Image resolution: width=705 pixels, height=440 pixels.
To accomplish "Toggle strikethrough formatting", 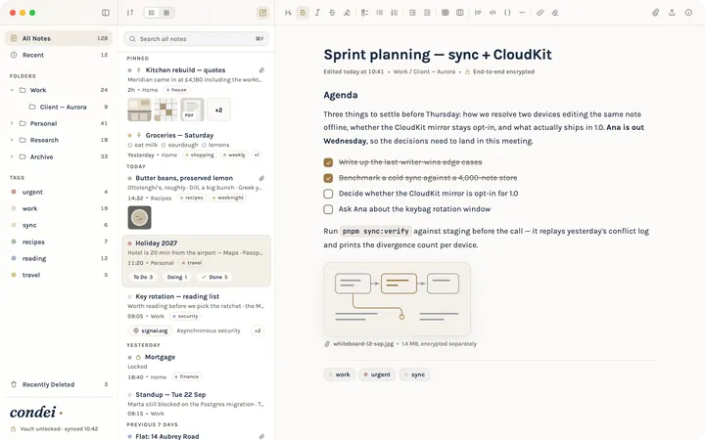I will 332,13.
